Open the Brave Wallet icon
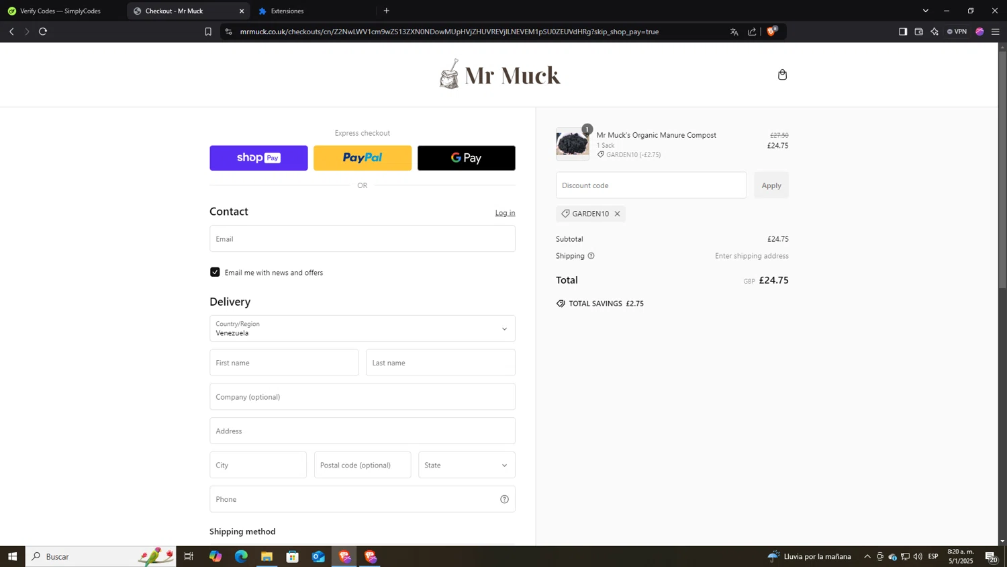The width and height of the screenshot is (1007, 567). (919, 32)
